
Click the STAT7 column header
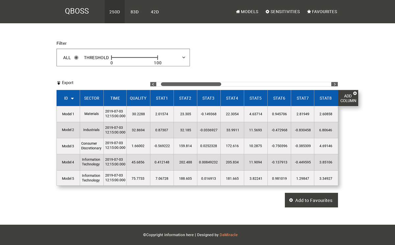303,98
